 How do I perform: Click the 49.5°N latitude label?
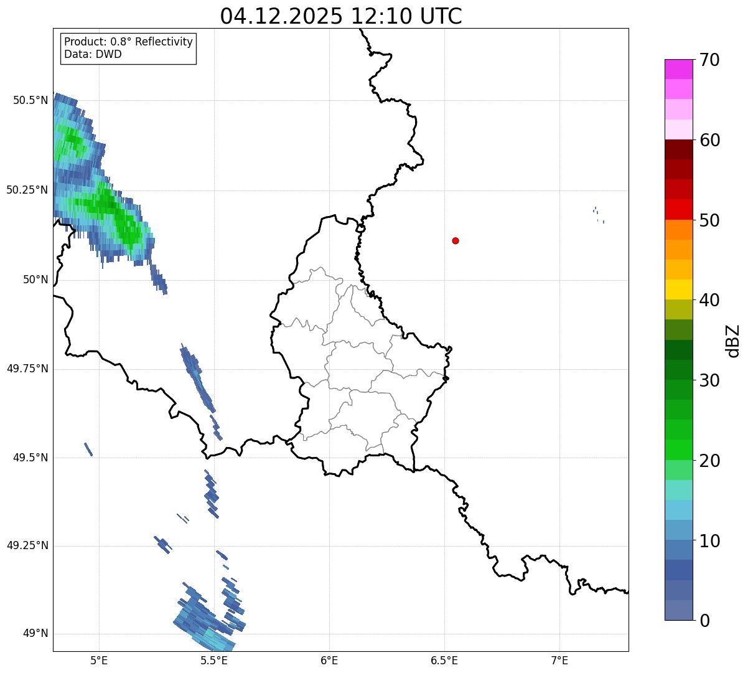30,458
